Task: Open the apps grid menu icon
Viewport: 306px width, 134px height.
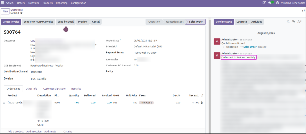Action: (3, 3)
